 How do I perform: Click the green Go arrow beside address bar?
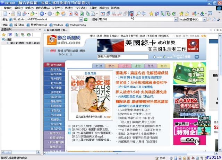pyautogui.click(x=86, y=19)
